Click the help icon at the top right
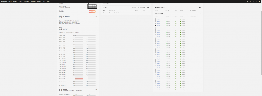This screenshot has width=262, height=96. 259,1
